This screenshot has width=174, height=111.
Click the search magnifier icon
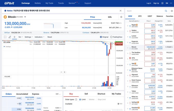166,11
